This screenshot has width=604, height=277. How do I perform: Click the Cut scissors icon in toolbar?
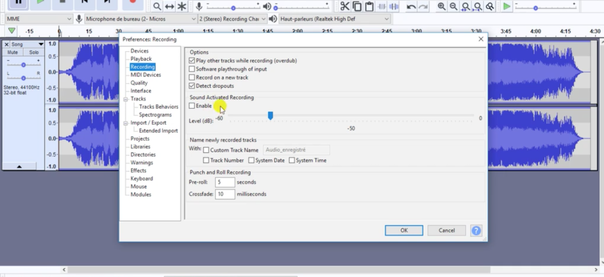(x=345, y=6)
